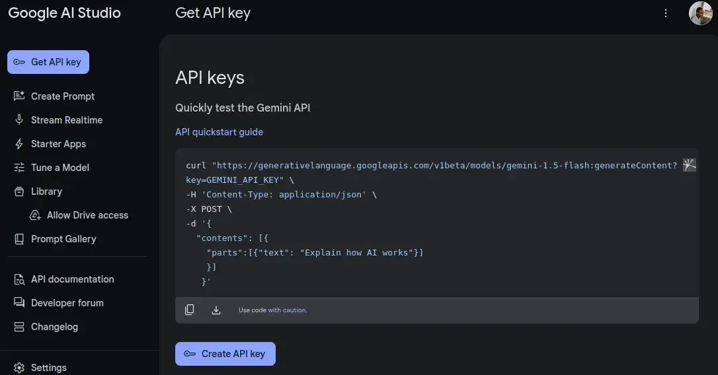Screen dimensions: 718x375
Task: Visit the Developer forum
Action: [x=67, y=303]
